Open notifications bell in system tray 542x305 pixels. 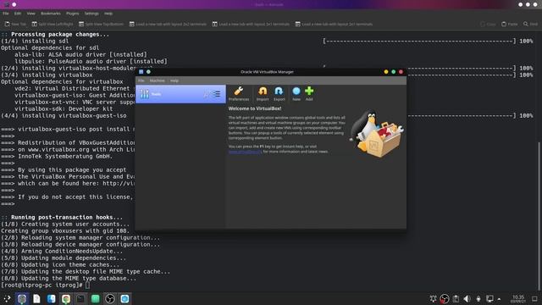[433, 299]
